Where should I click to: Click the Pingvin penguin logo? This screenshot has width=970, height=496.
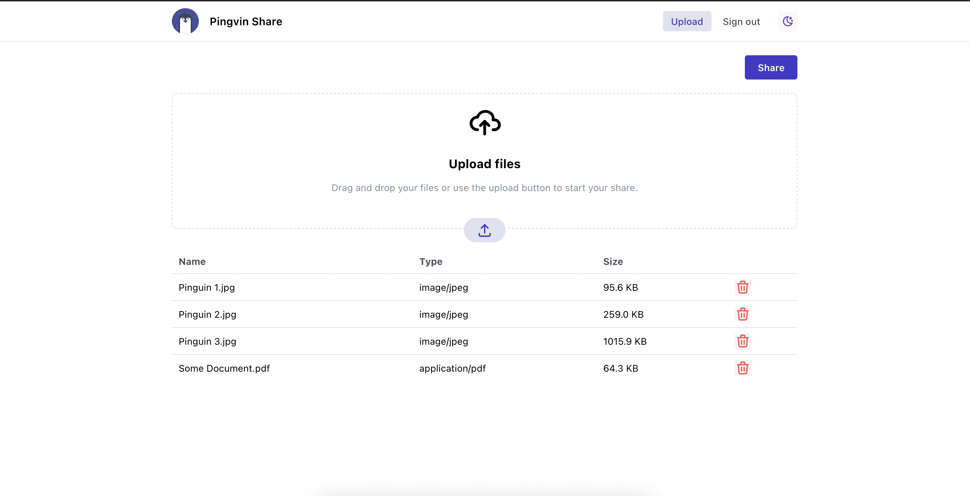(x=185, y=21)
